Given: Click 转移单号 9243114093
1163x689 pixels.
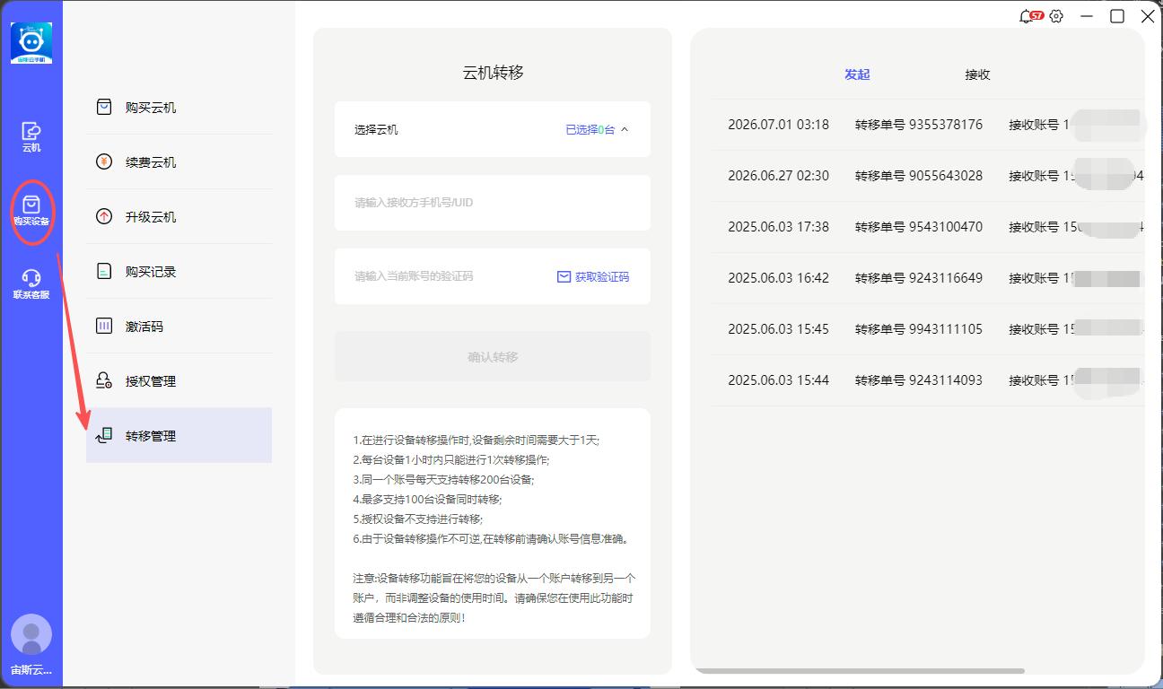Looking at the screenshot, I should point(919,380).
